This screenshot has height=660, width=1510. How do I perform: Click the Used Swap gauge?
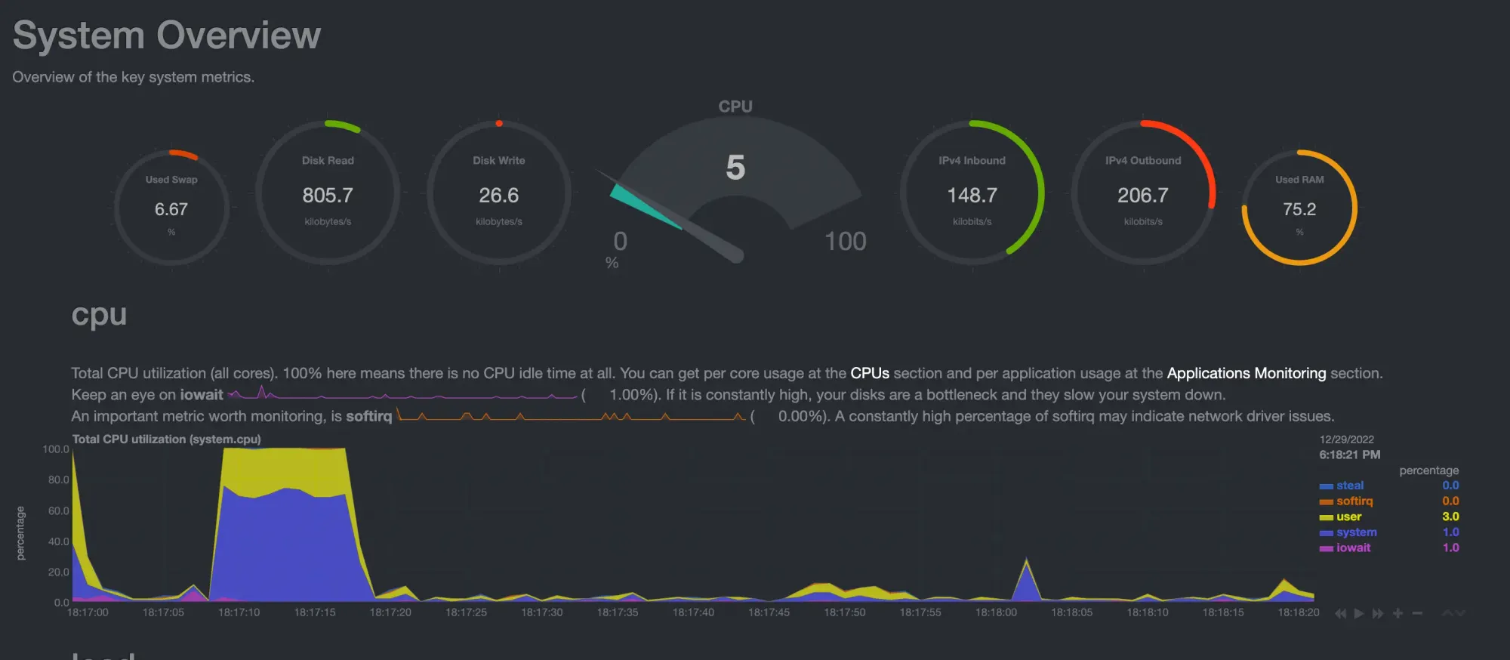point(171,208)
